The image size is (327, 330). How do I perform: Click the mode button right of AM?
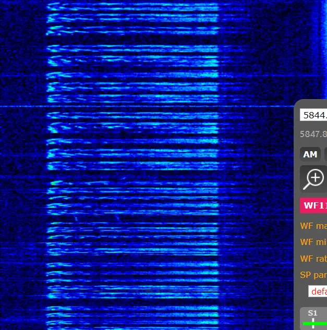[325, 154]
